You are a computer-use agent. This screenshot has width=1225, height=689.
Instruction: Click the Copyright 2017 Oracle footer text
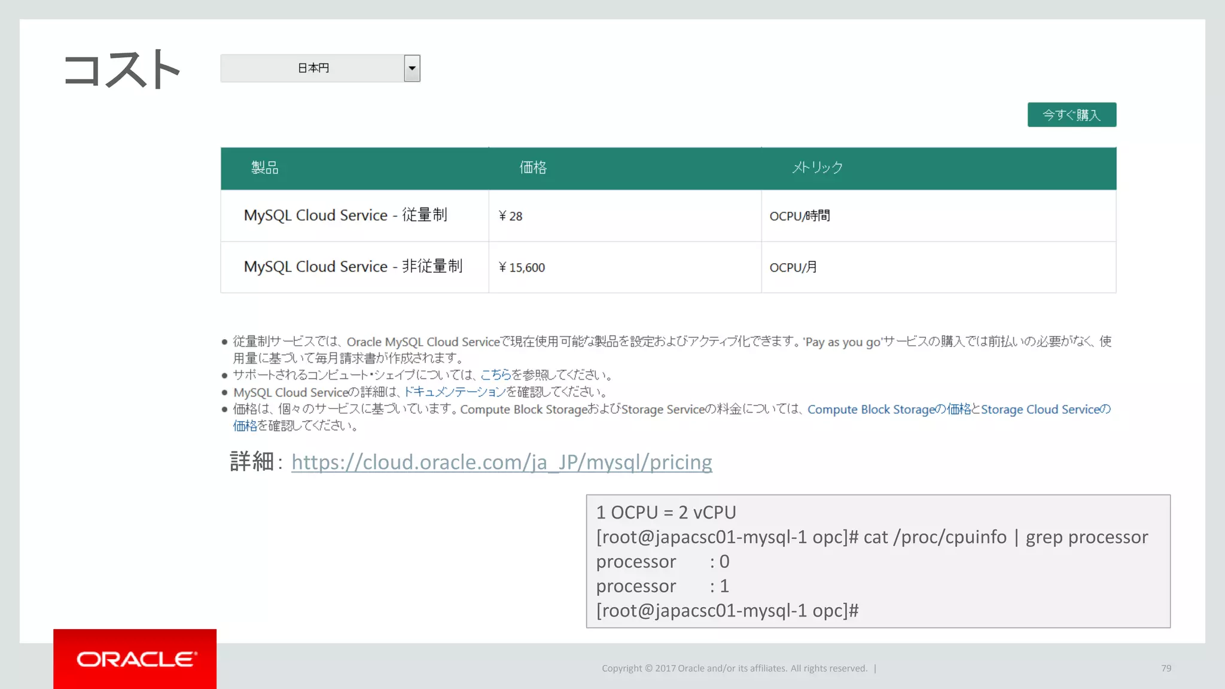pyautogui.click(x=735, y=668)
